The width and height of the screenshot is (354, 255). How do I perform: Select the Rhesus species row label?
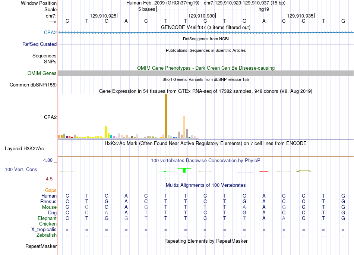[x=48, y=201]
